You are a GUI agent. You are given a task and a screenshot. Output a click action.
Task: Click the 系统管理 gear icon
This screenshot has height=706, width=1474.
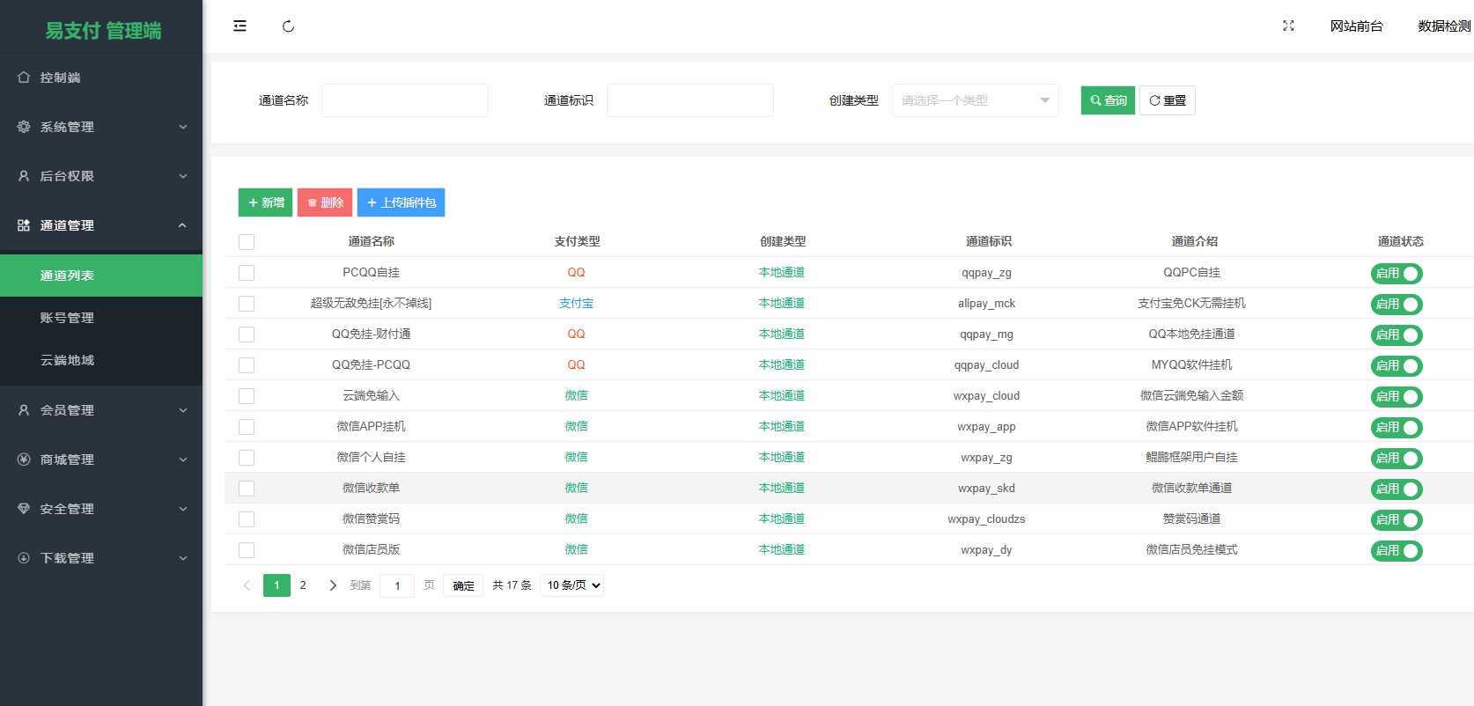pos(24,127)
